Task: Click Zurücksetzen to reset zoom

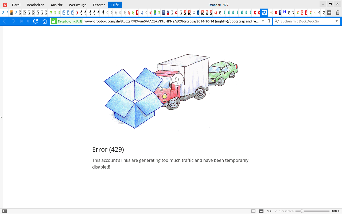Action: pyautogui.click(x=284, y=211)
